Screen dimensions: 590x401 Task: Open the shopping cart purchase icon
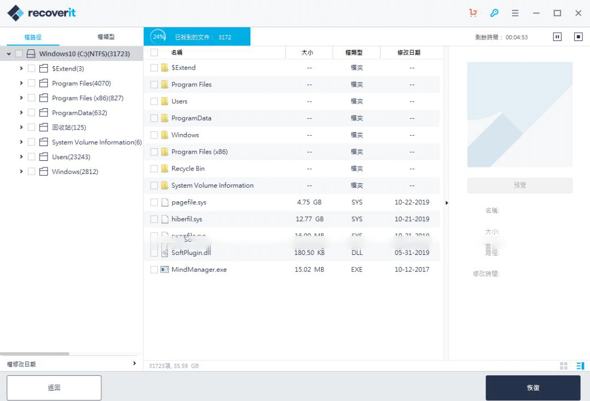(x=473, y=13)
